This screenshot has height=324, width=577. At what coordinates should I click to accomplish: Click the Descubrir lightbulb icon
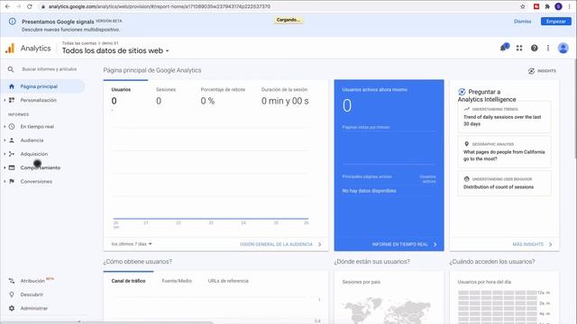click(x=12, y=294)
